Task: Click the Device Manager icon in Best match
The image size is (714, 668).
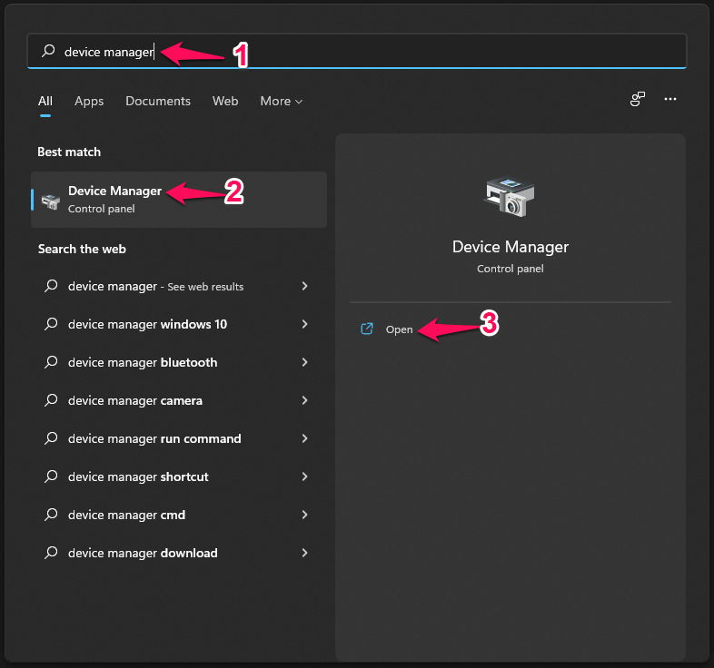Action: [x=51, y=201]
